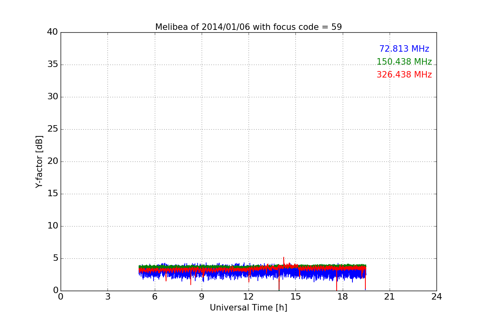Select the 72.813 MHz legend label

(404, 49)
